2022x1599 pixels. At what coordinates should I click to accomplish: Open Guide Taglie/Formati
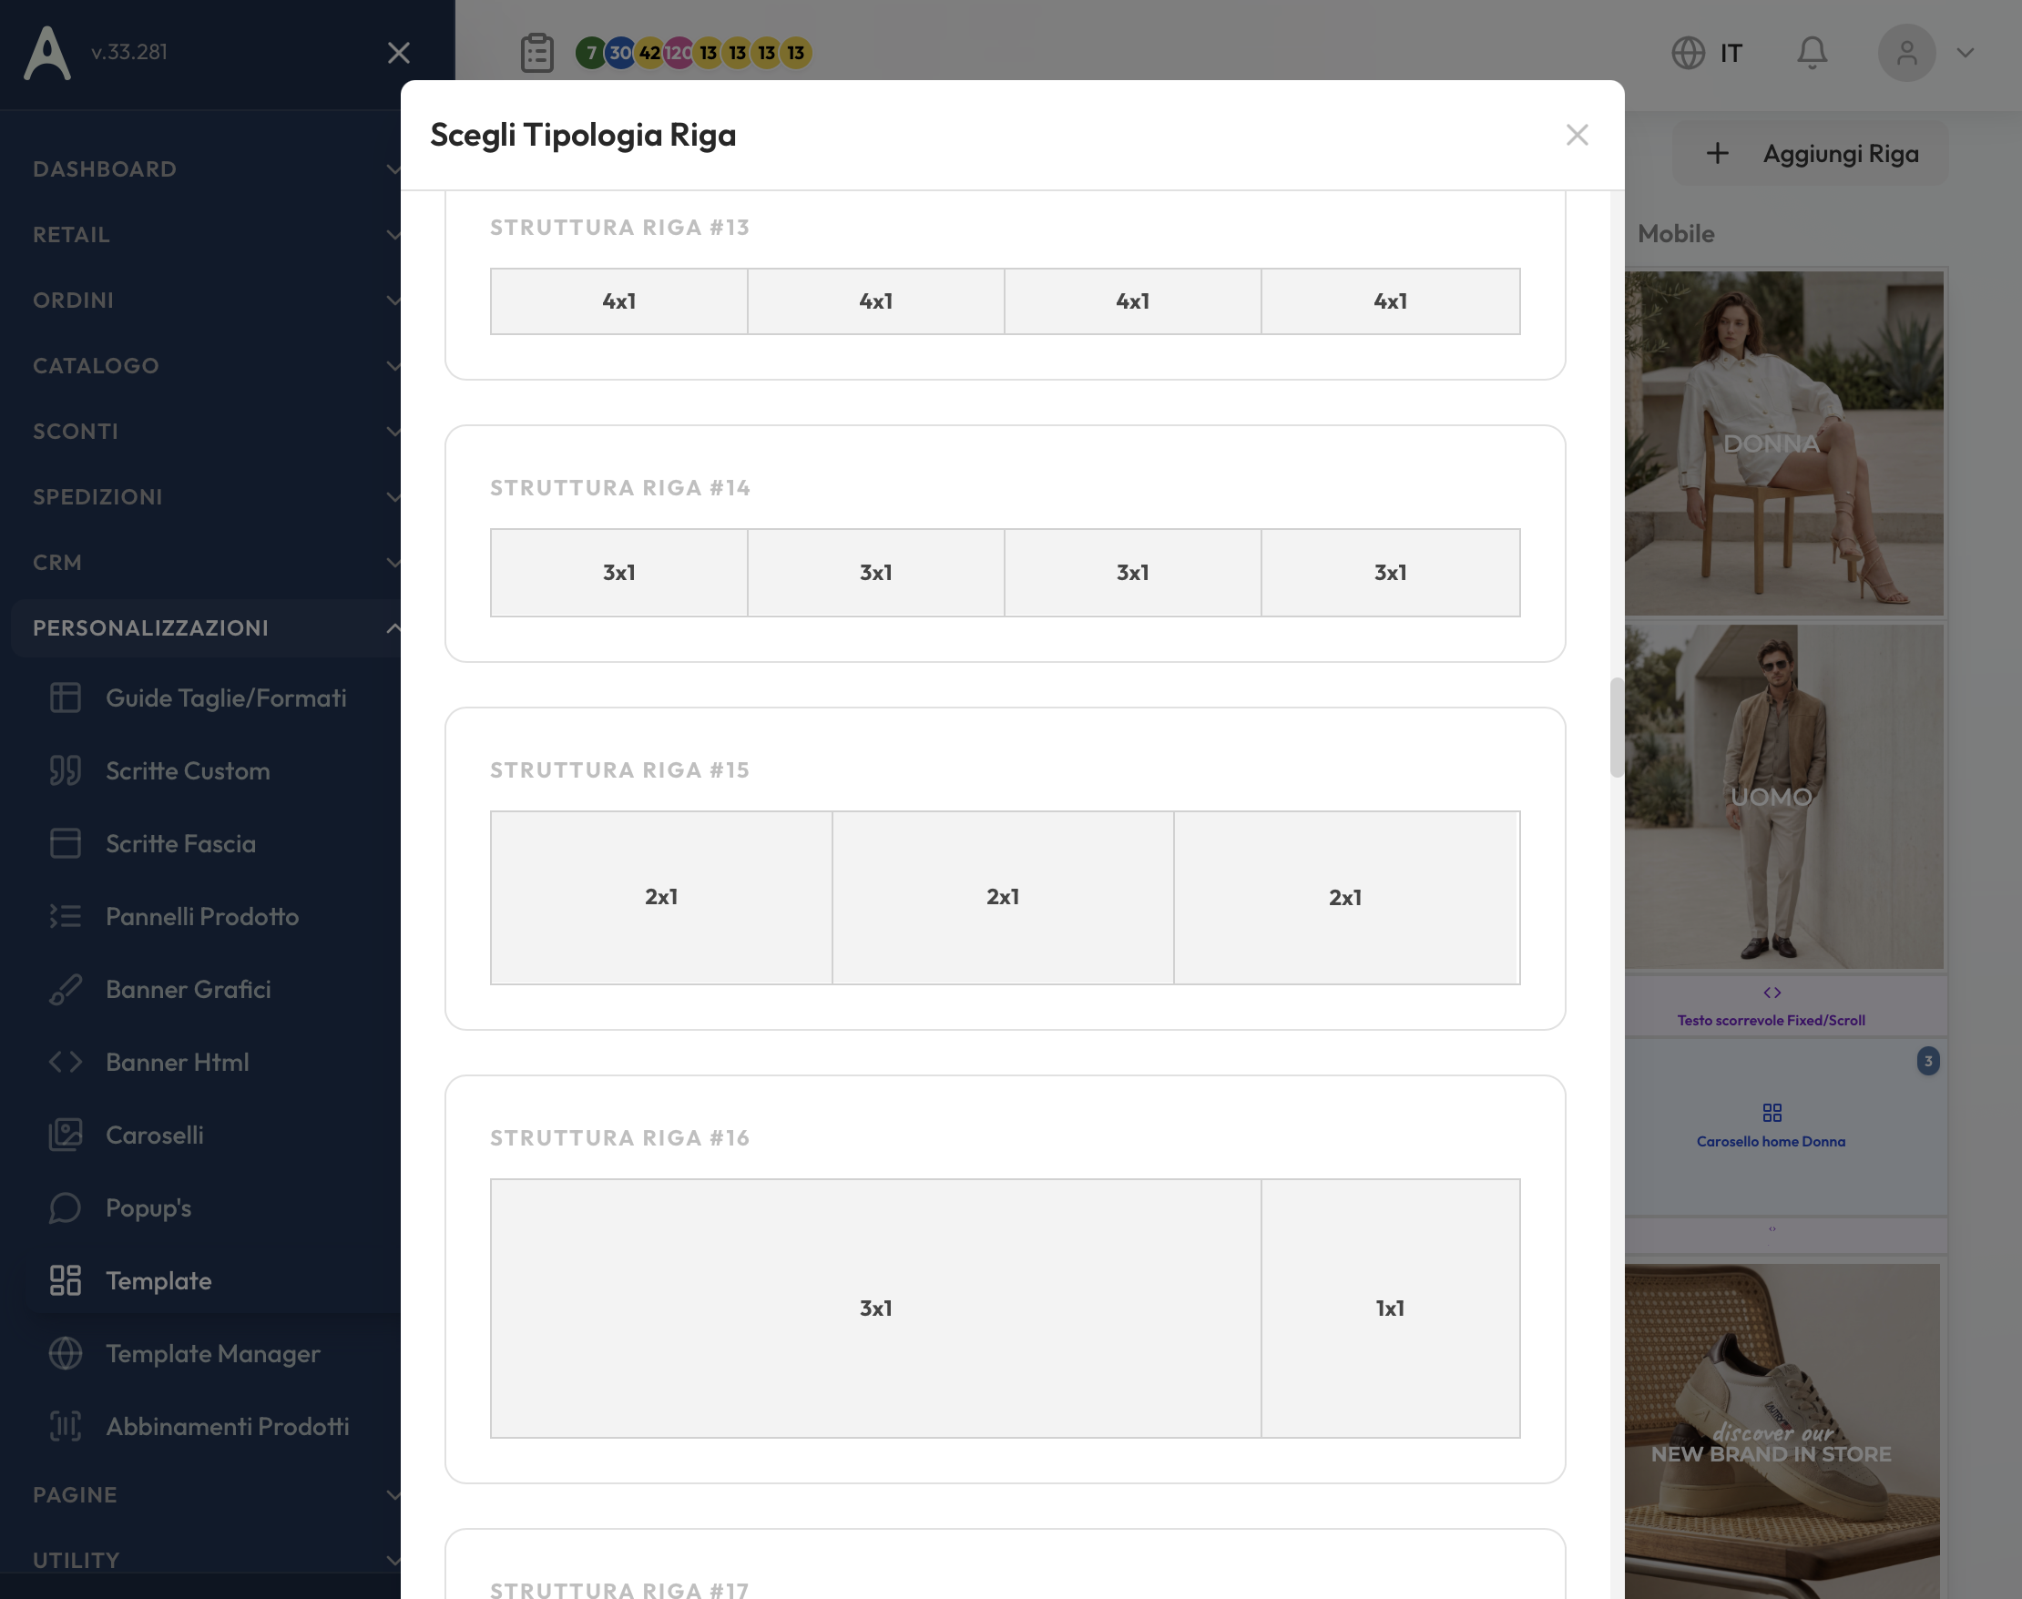point(226,698)
